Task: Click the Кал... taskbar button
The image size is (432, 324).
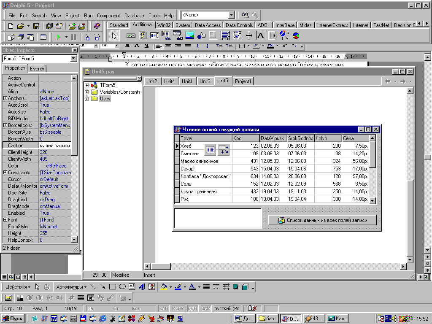Action: (x=338, y=319)
